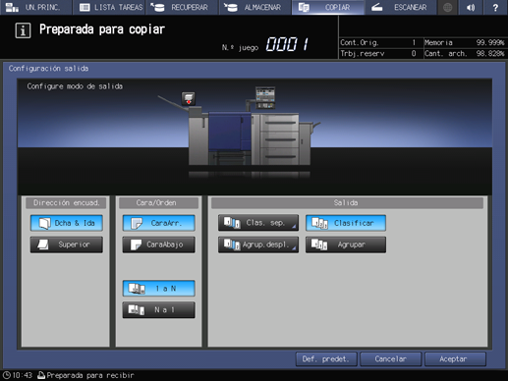Click the Preparada para recibir printer icon
Viewport: 508px width, 381px height.
[x=41, y=375]
